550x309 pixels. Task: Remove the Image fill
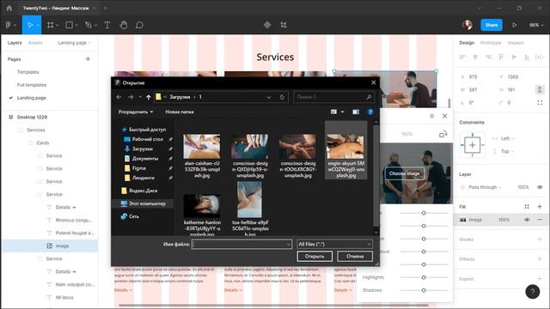[x=540, y=220]
